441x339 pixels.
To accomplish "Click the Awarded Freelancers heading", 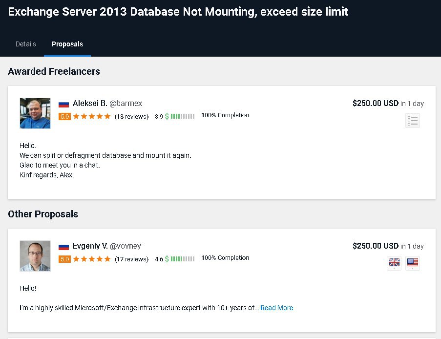I will [x=54, y=71].
